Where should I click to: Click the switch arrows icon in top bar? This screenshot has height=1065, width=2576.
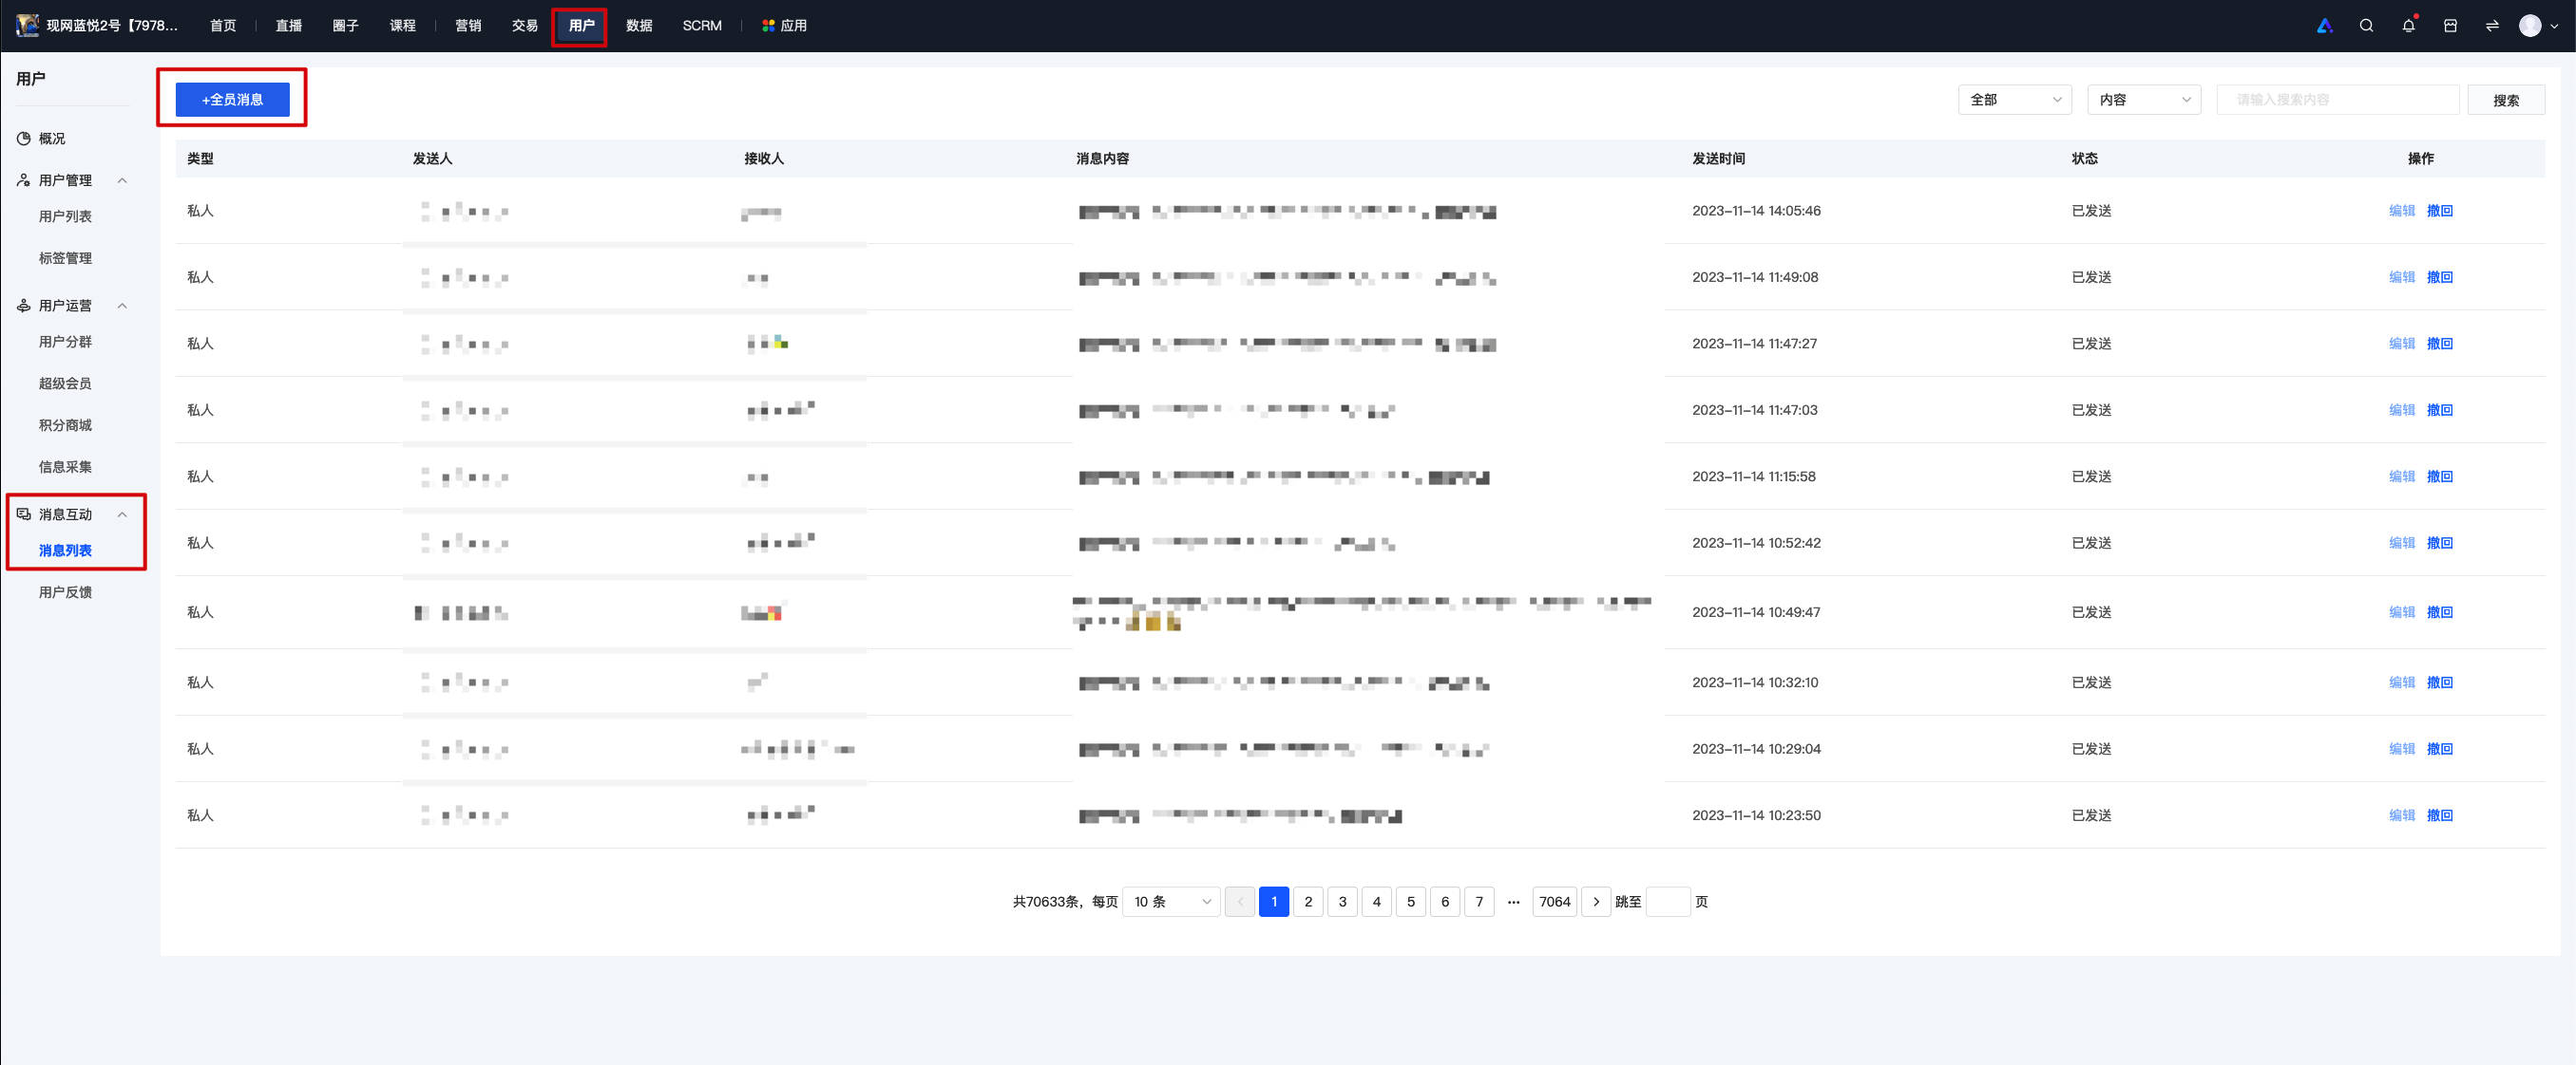(x=2492, y=26)
